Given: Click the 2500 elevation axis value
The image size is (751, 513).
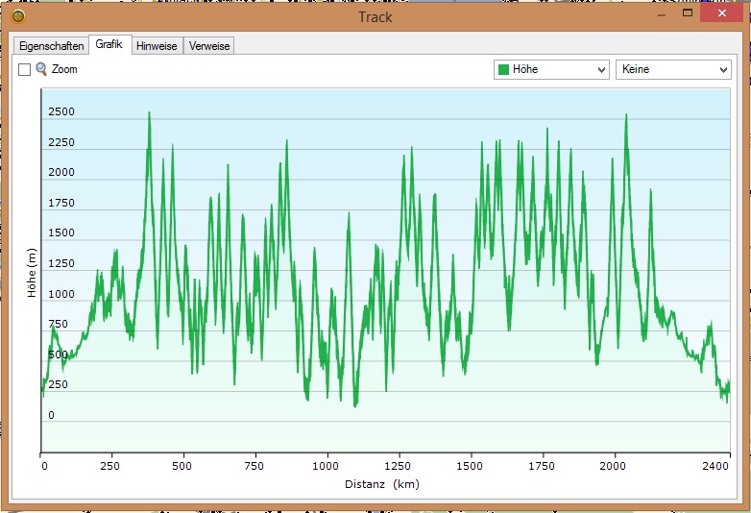Looking at the screenshot, I should click(61, 111).
